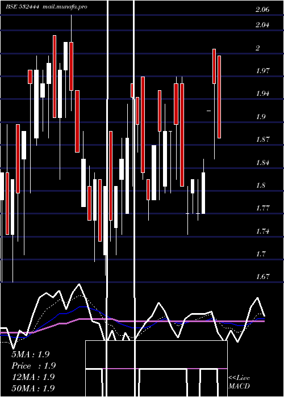Click the 1.77 price axis label

click(262, 208)
